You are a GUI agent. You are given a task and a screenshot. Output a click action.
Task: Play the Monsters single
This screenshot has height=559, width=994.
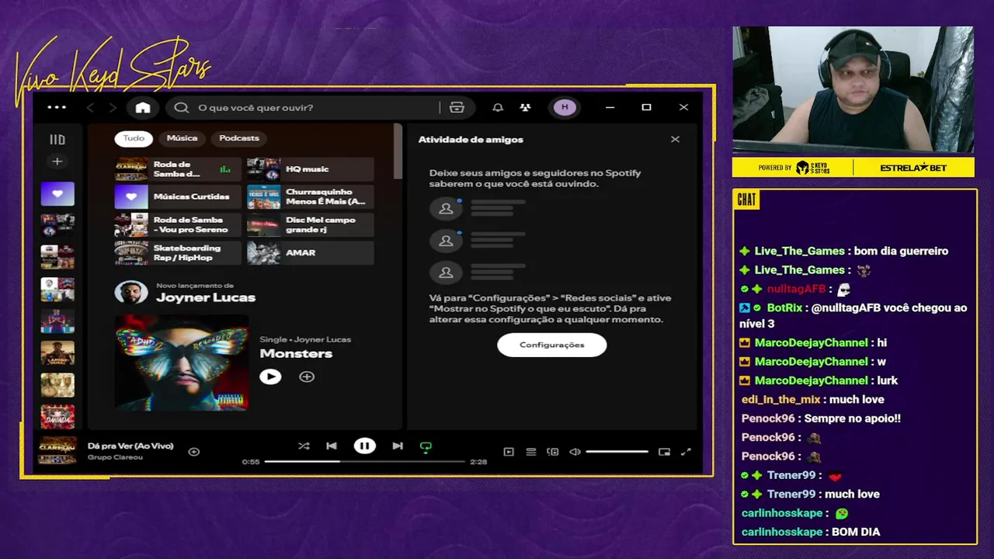coord(270,377)
